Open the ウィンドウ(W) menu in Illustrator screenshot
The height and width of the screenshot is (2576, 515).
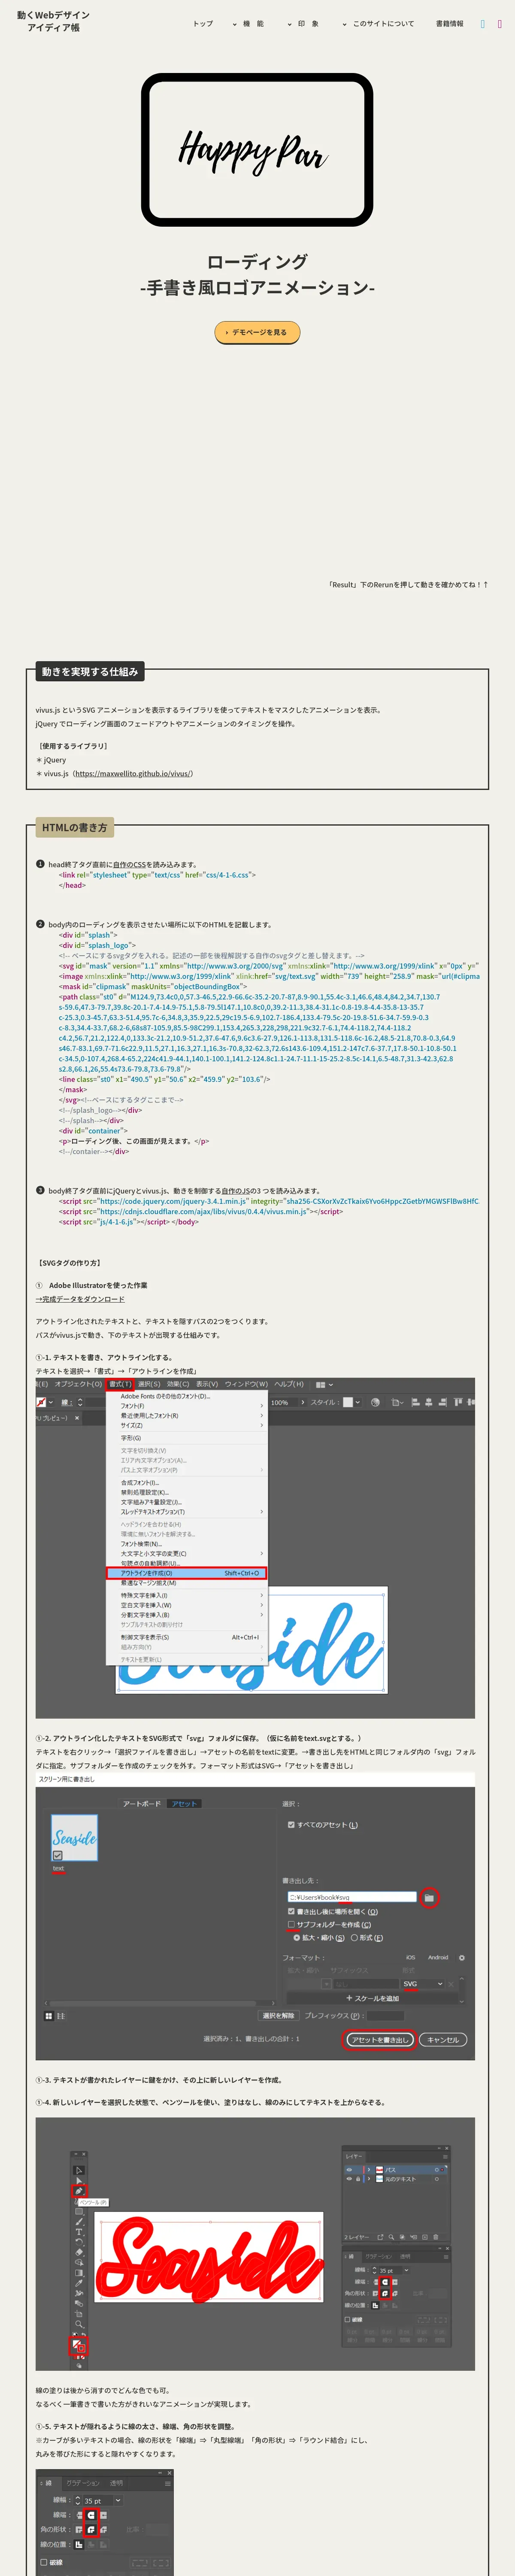(246, 1384)
